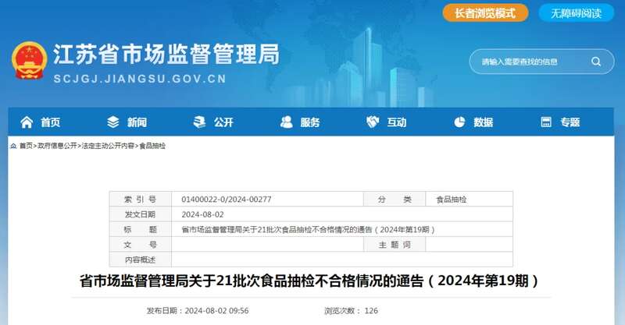The height and width of the screenshot is (325, 625).
Task: Click the bold article headline 省市场监督管理局关于21批次
Action: (309, 281)
